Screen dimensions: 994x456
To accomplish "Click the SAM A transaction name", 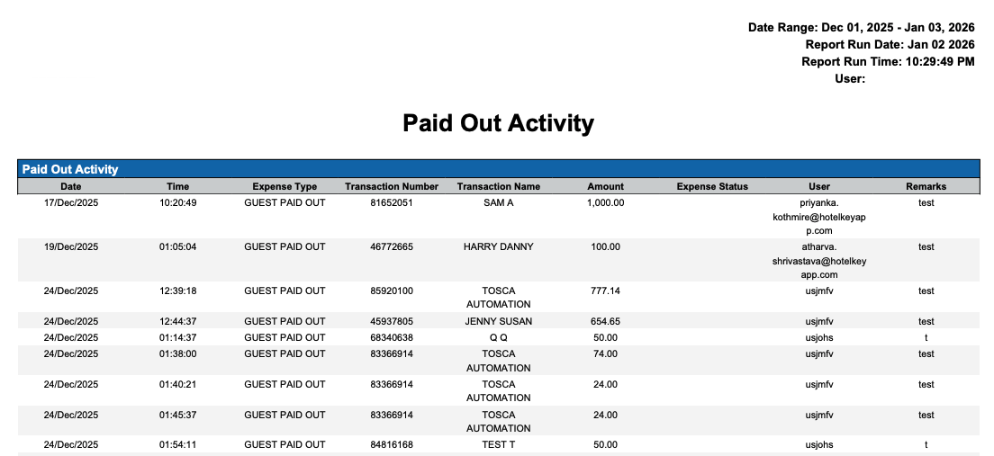I will [498, 202].
